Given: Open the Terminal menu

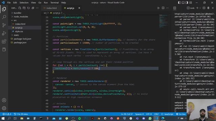Looking at the screenshot, I should point(54,3).
